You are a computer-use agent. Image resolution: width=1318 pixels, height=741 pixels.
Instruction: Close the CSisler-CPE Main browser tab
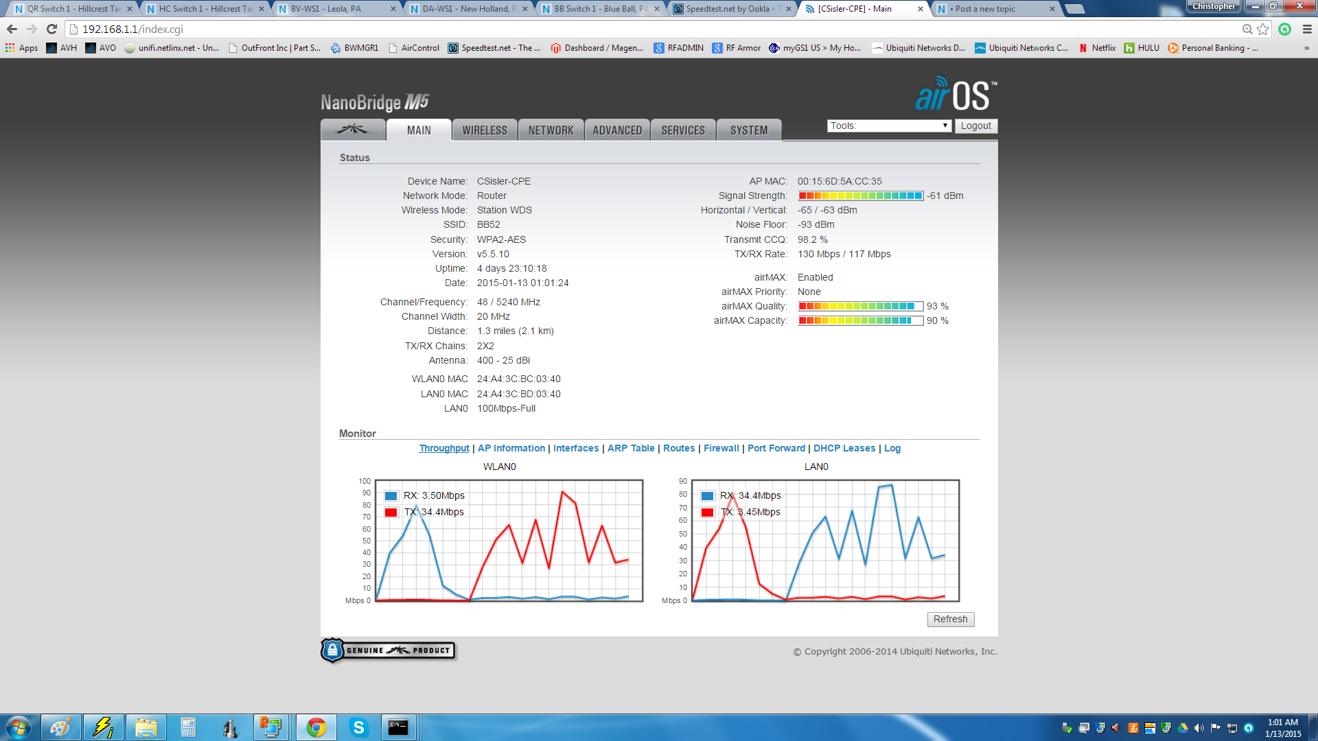point(921,9)
